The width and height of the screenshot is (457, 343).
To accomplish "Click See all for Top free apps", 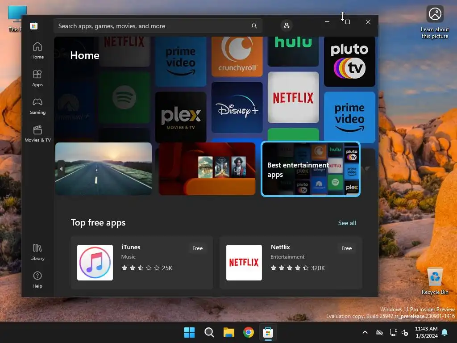I will pyautogui.click(x=347, y=223).
